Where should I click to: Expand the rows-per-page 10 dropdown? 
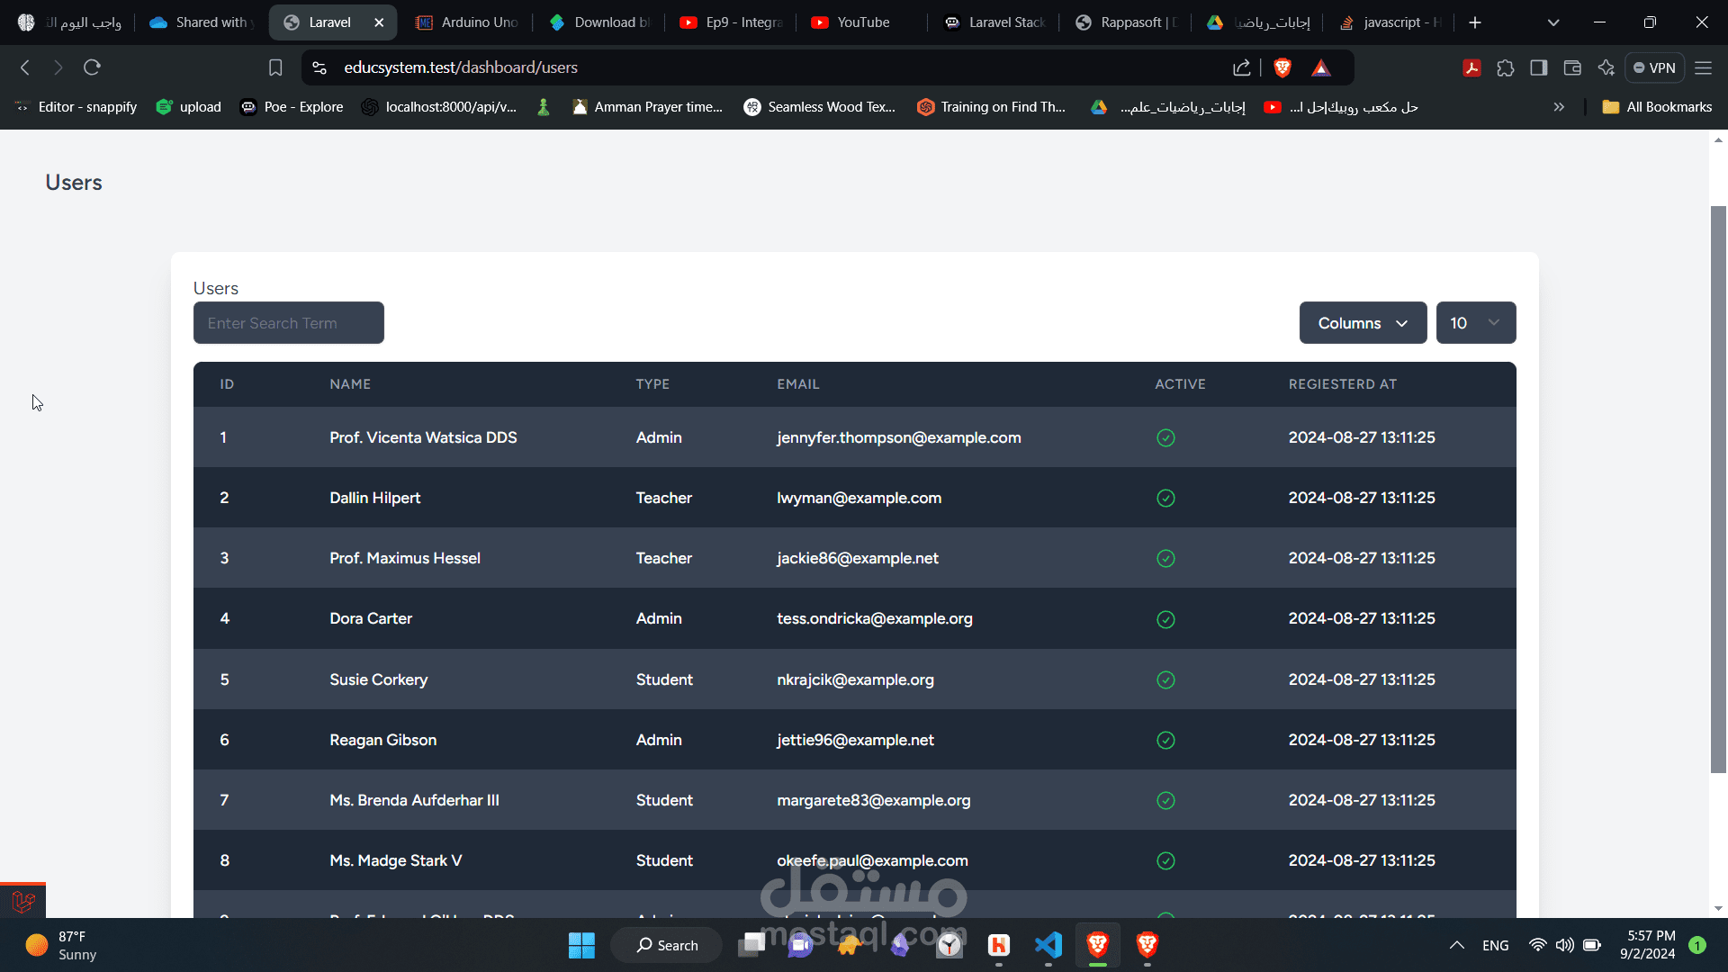point(1475,323)
